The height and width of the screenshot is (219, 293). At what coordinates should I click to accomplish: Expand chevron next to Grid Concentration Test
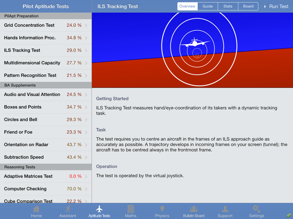coord(86,25)
